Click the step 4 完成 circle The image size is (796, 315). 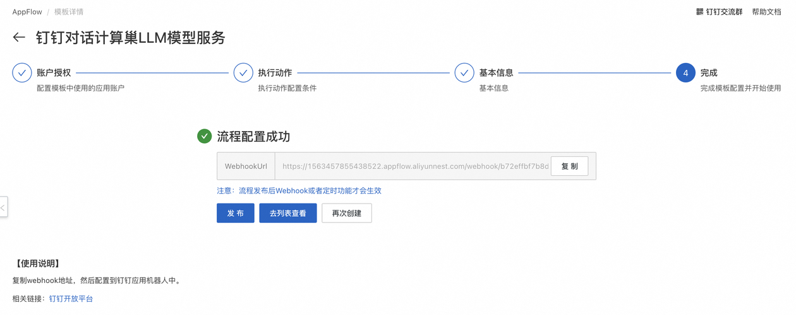click(x=685, y=72)
